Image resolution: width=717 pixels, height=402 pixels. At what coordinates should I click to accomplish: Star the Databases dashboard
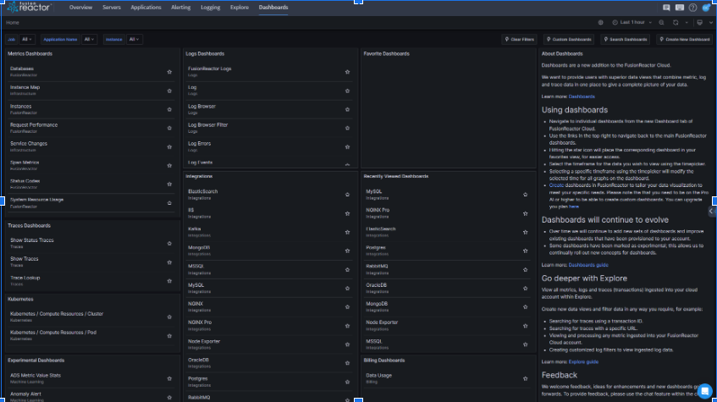(x=169, y=72)
